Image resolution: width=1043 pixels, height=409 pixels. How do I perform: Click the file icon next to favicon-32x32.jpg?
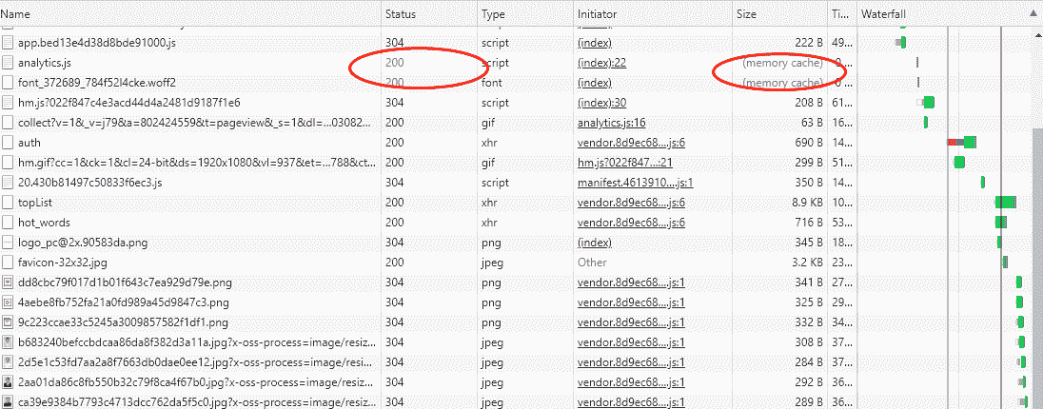(x=8, y=262)
